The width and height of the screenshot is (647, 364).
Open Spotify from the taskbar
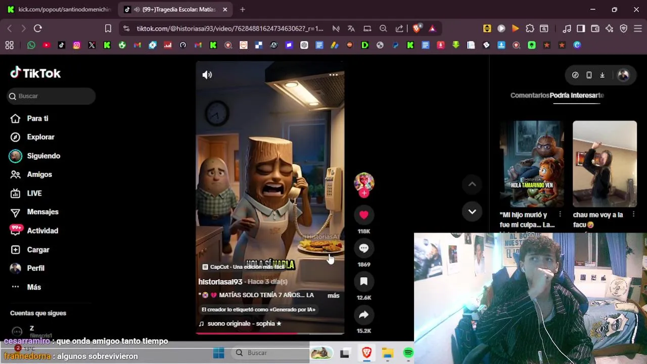[x=408, y=353]
